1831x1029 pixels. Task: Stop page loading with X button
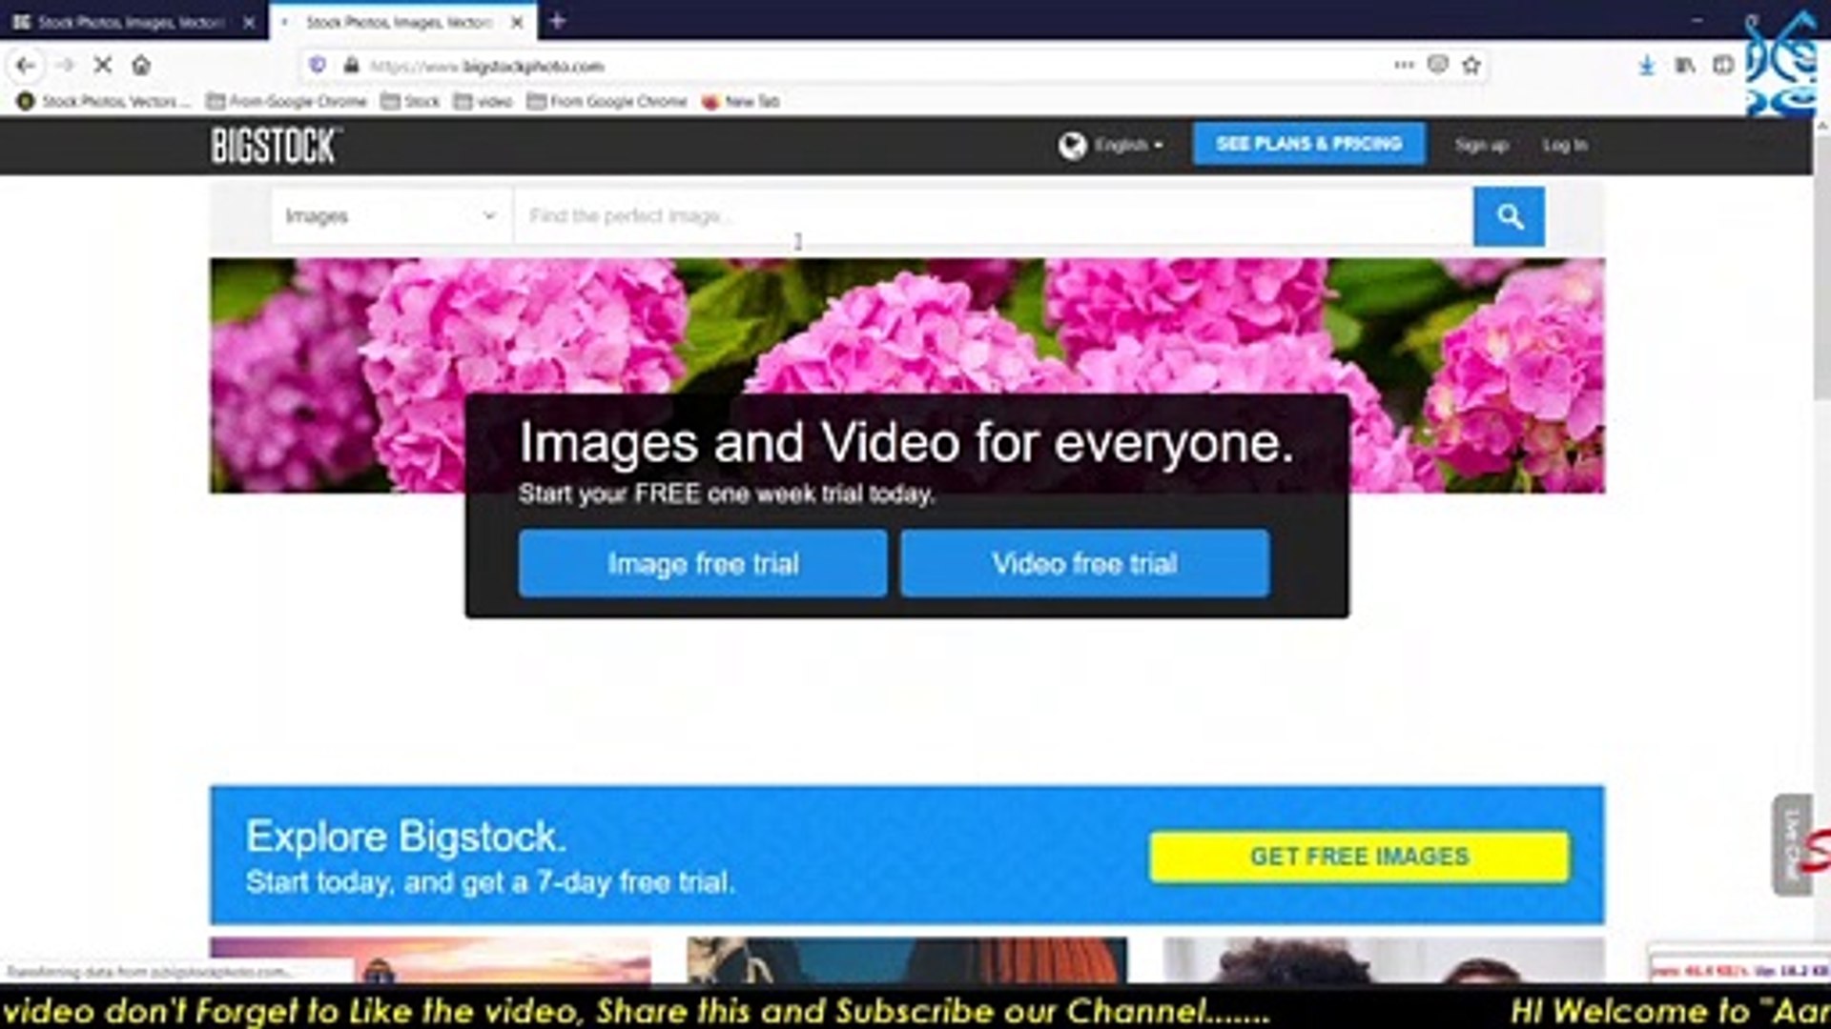click(103, 66)
